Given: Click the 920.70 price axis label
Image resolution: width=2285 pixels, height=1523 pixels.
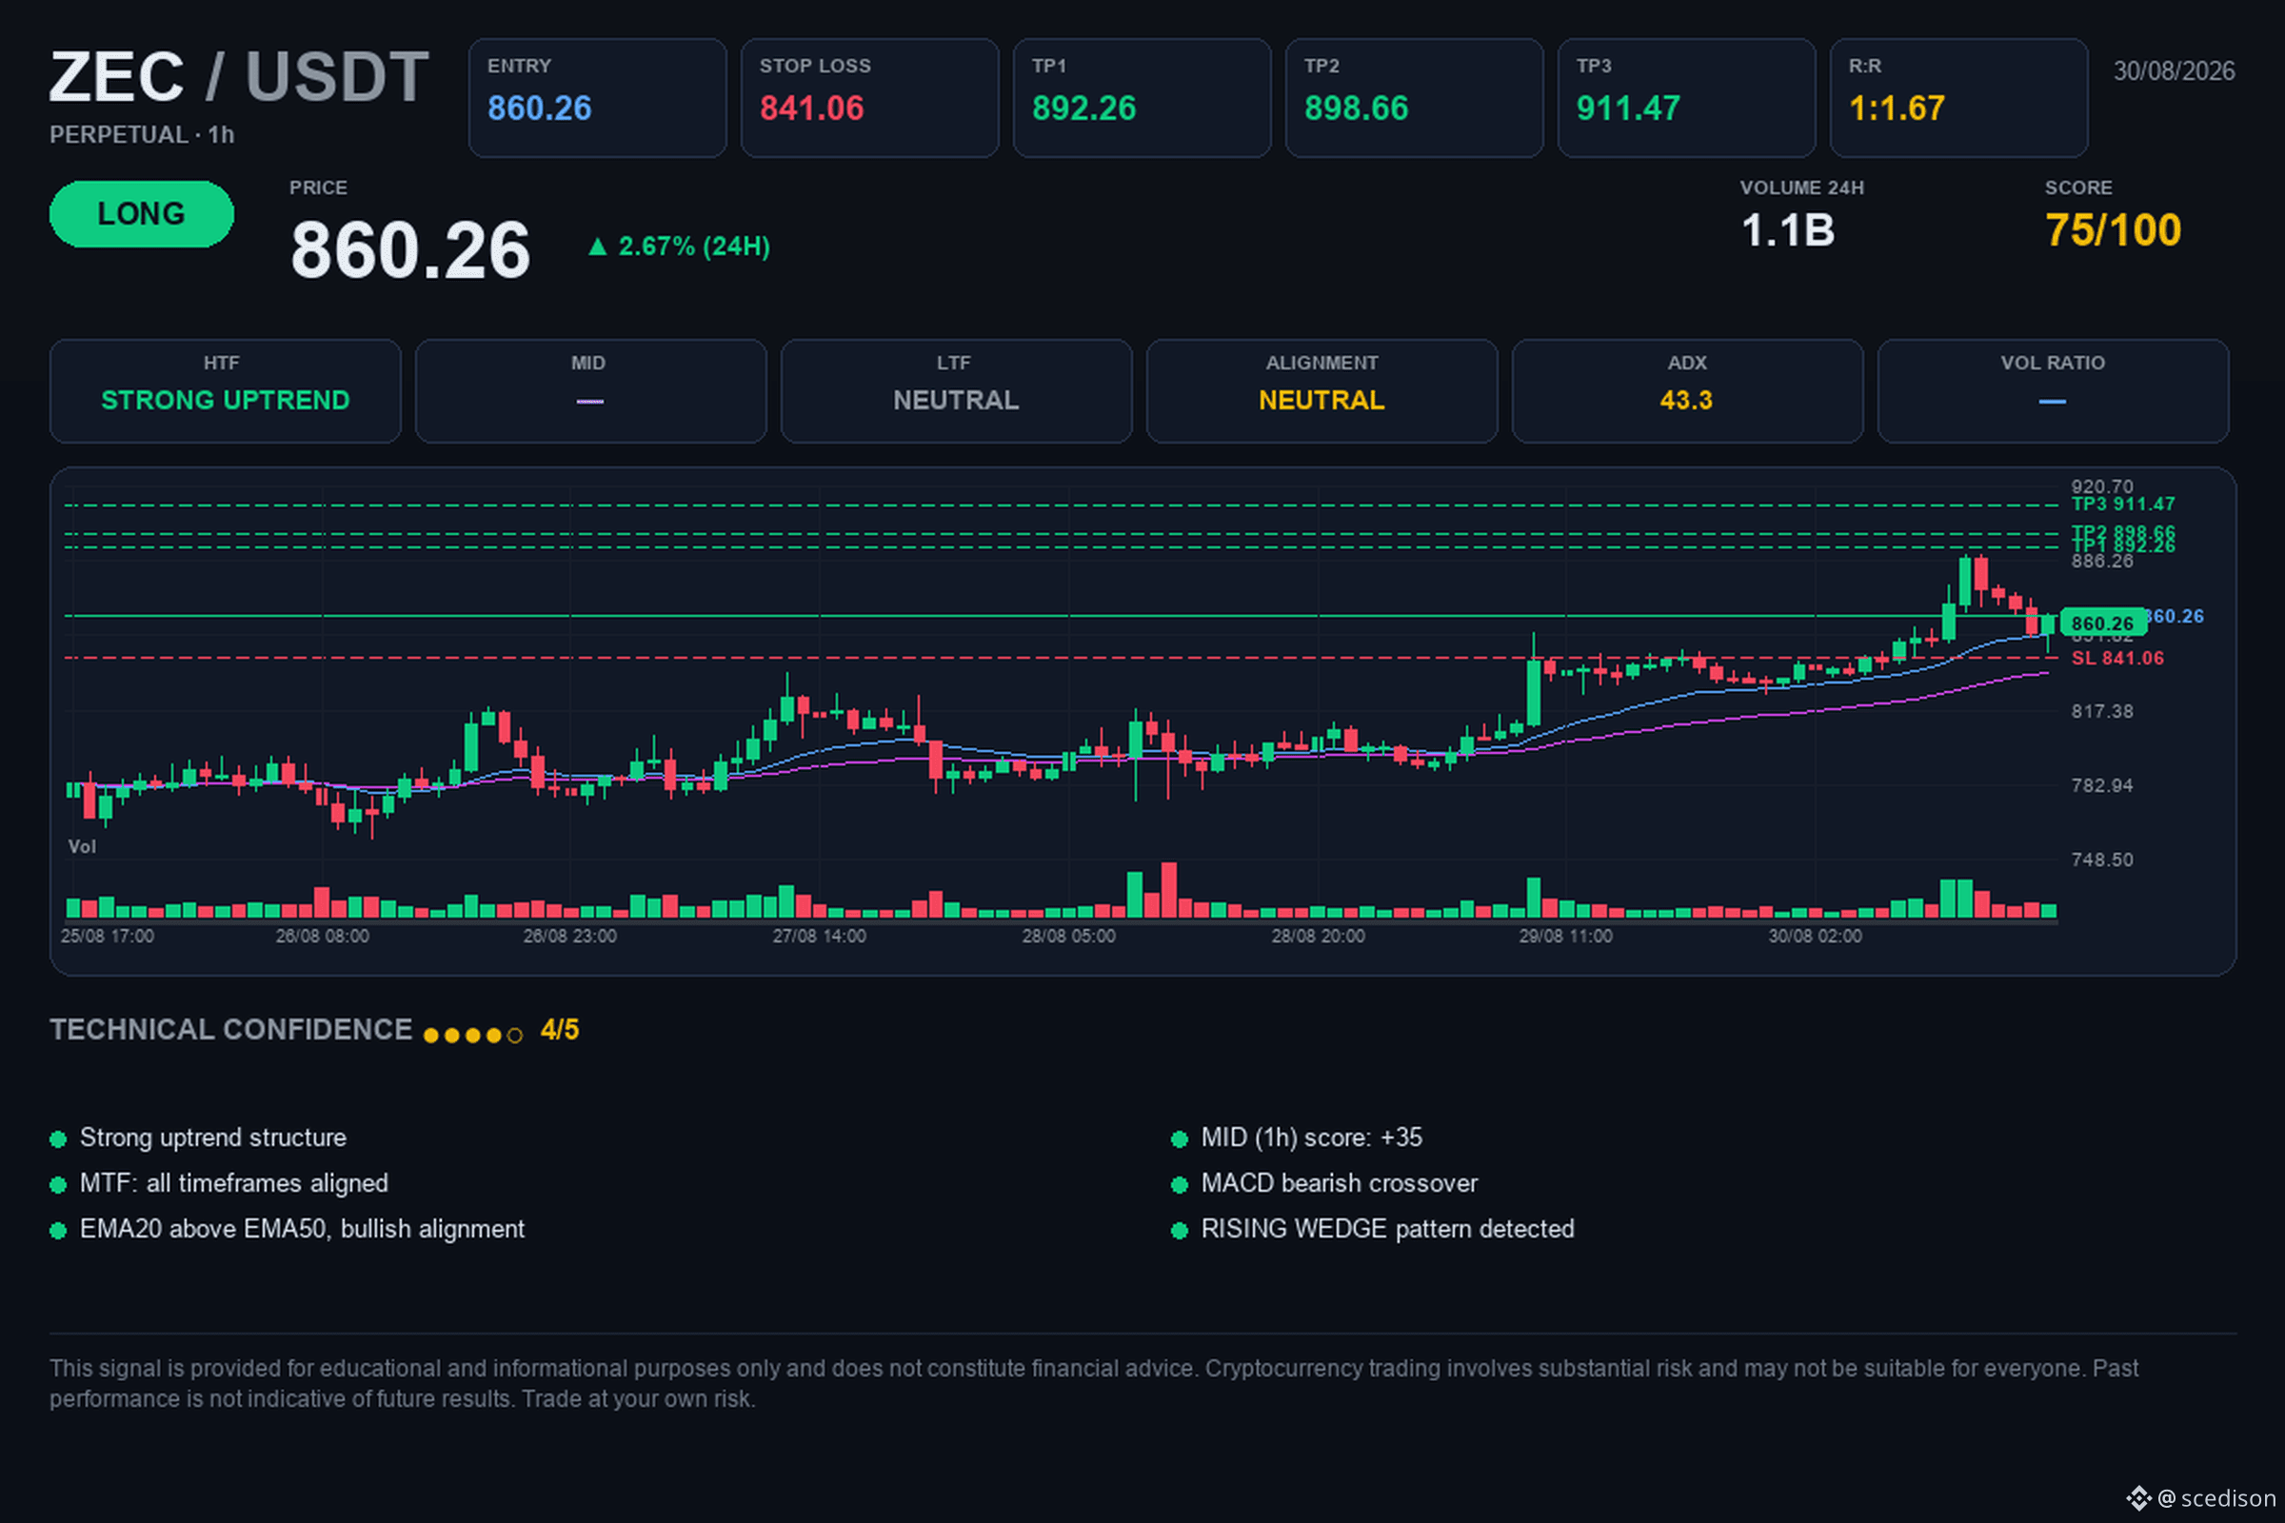Looking at the screenshot, I should click(x=2102, y=486).
